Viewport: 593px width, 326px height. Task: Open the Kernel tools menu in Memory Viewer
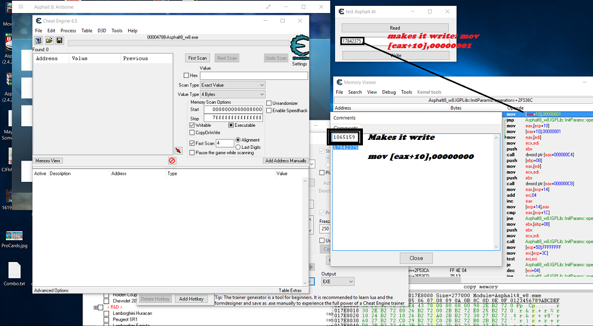pos(429,92)
